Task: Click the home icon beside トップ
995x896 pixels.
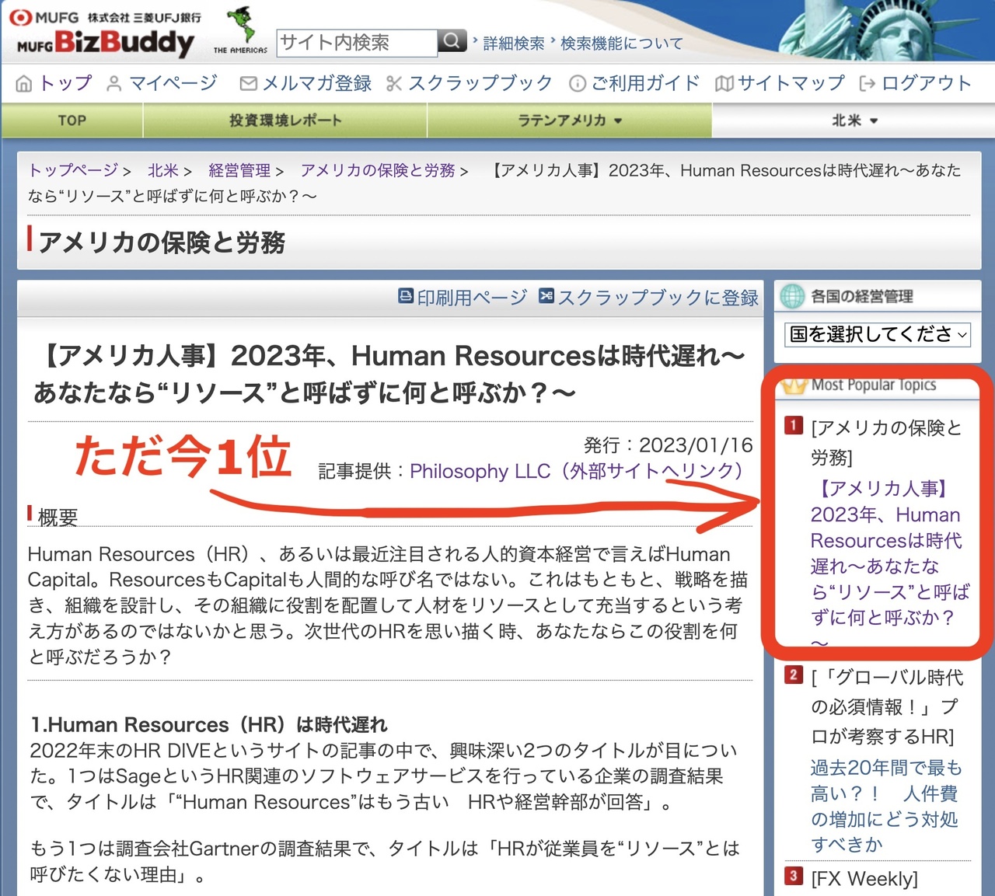Action: [x=24, y=84]
